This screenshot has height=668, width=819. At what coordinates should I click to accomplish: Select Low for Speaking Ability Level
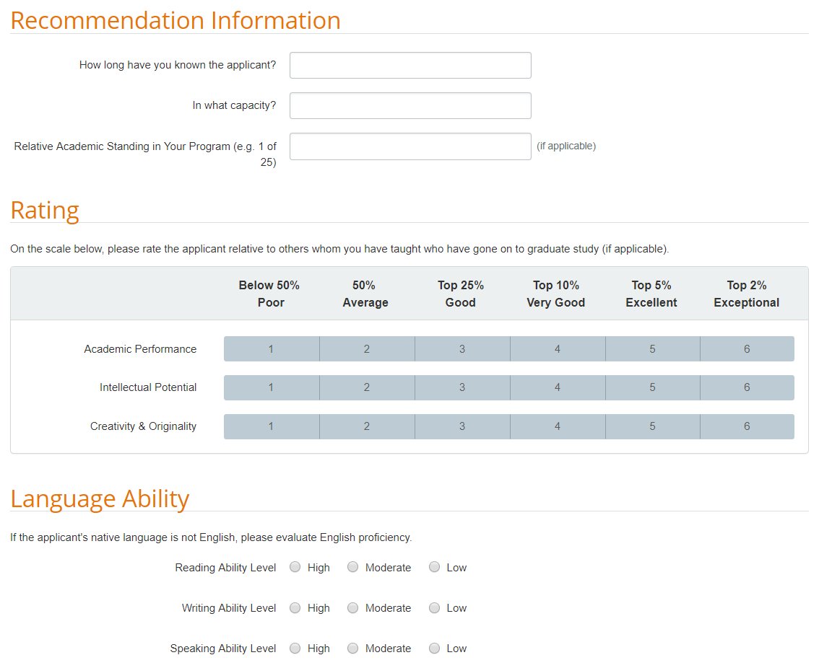[435, 649]
